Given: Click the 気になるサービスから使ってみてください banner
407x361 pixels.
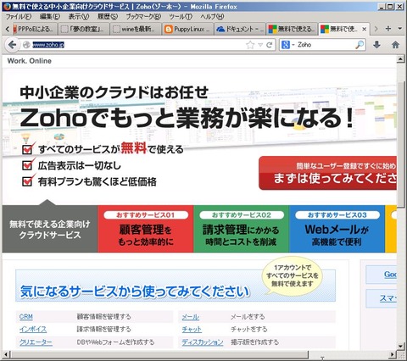Looking at the screenshot, I should tap(176, 286).
